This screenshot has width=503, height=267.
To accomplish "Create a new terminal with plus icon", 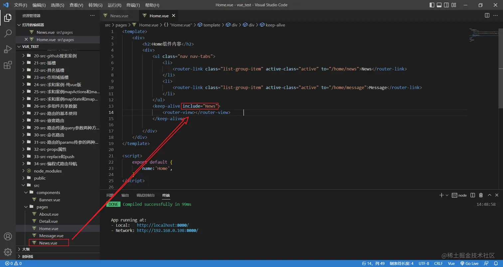I will (441, 195).
